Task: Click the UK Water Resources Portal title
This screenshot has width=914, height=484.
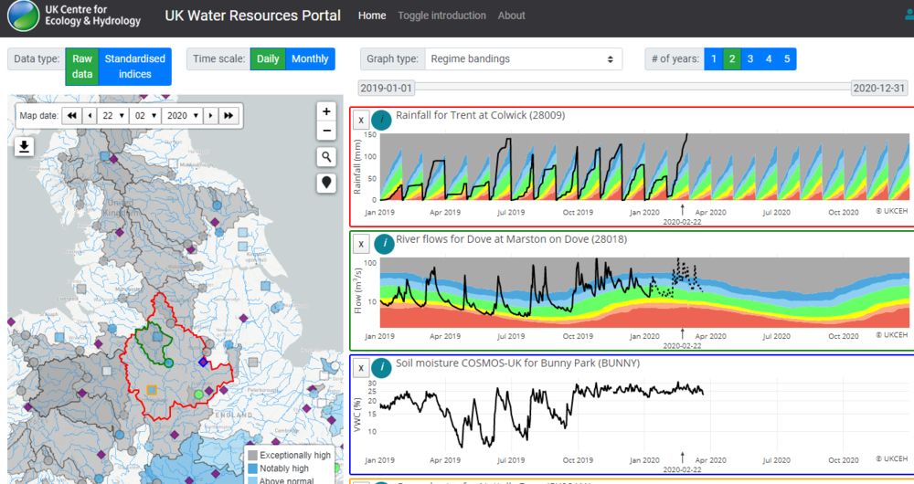Action: [x=252, y=16]
